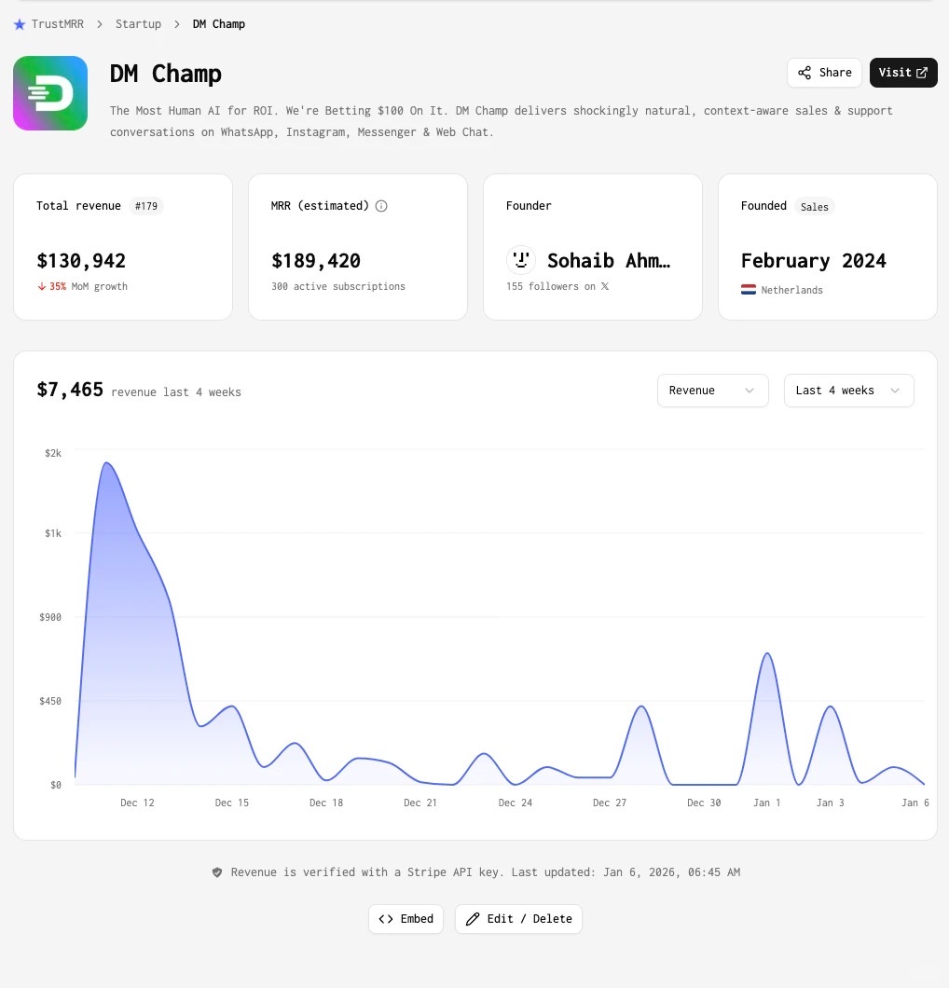Viewport: 949px width, 988px height.
Task: Click the revenue peak near Dec 12
Action: point(106,463)
